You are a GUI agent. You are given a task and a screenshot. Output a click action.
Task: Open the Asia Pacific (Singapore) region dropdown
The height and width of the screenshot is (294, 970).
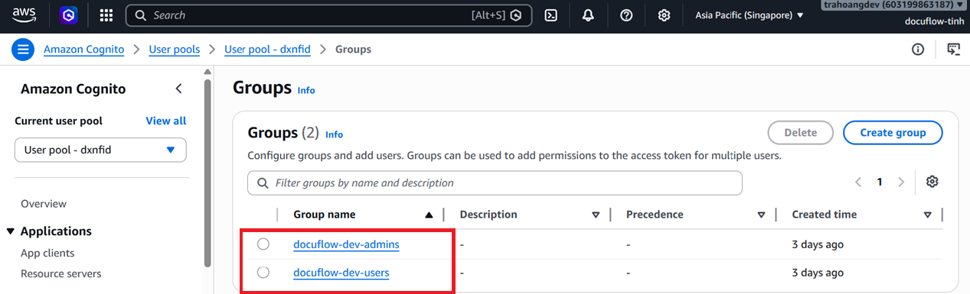coord(749,15)
